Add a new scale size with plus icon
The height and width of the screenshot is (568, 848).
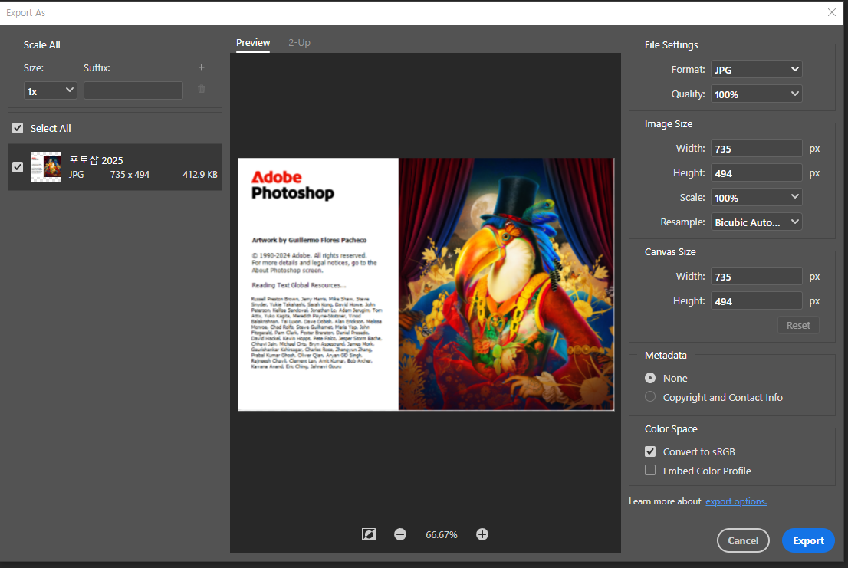click(201, 67)
